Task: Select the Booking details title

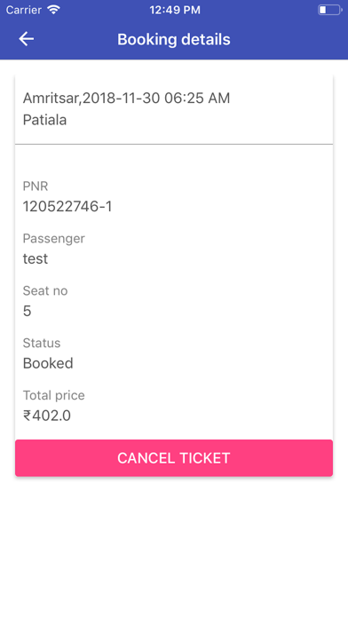Action: click(174, 39)
